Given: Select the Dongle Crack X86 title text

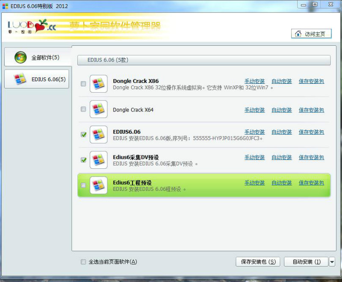Looking at the screenshot, I should pyautogui.click(x=136, y=81).
